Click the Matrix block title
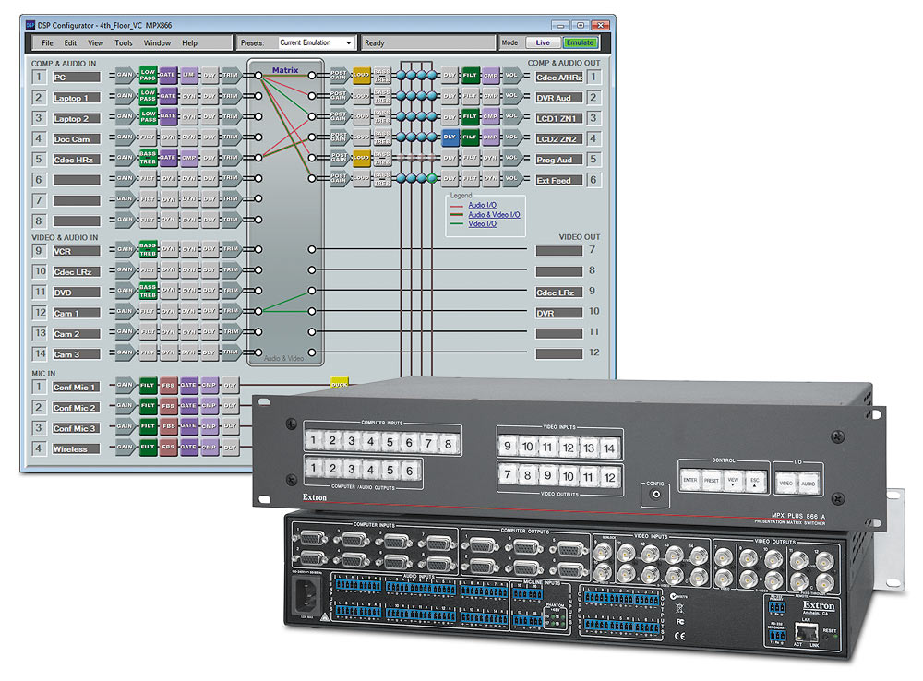The image size is (923, 681). click(285, 70)
